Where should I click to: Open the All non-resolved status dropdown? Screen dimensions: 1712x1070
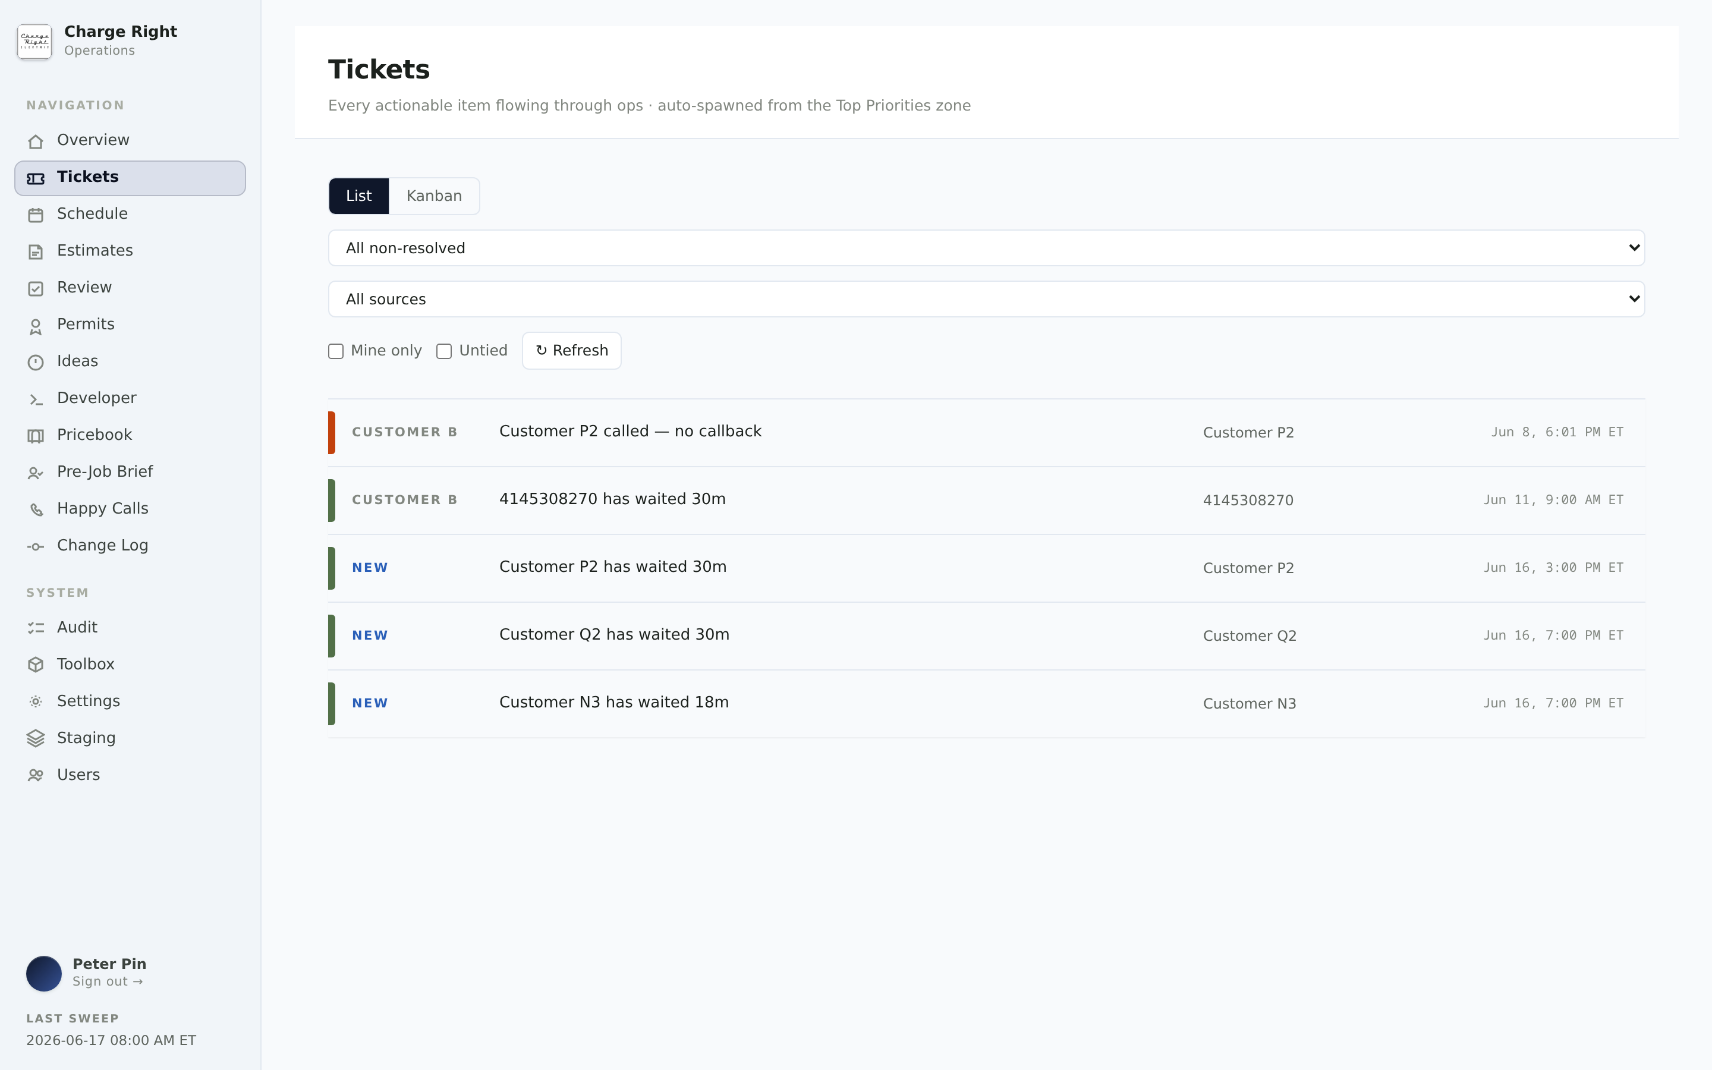coord(986,248)
